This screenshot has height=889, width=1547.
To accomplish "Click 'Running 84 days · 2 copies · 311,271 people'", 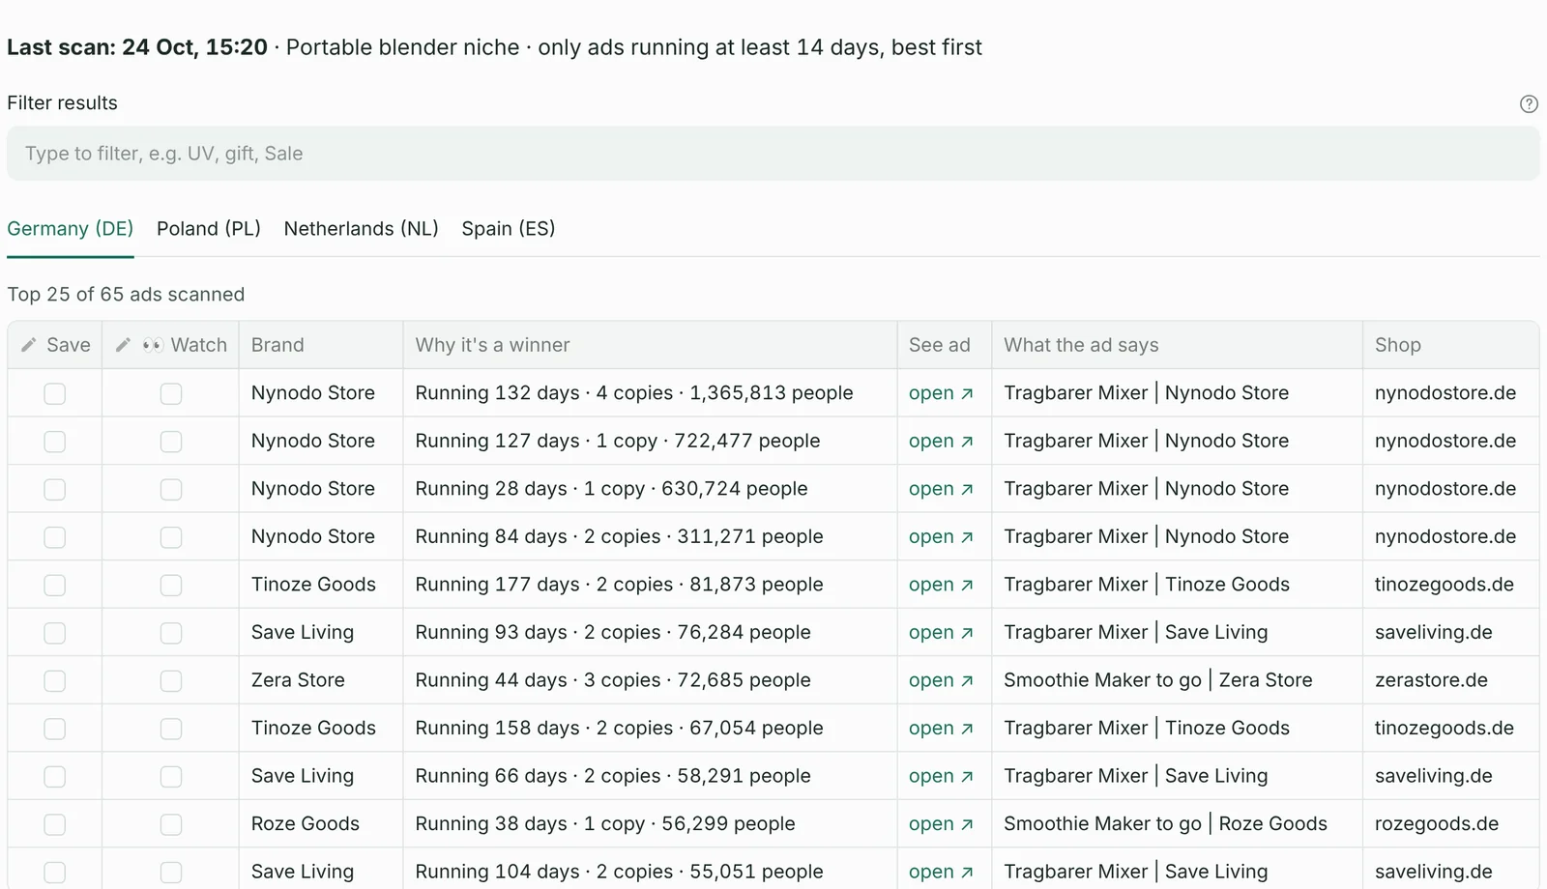I will pyautogui.click(x=619, y=537).
